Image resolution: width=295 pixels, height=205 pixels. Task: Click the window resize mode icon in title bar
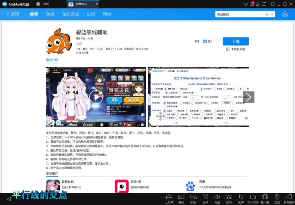273,4
